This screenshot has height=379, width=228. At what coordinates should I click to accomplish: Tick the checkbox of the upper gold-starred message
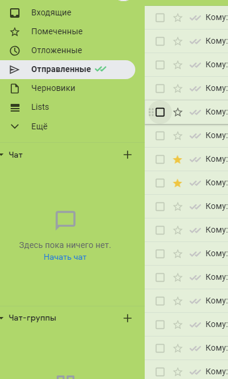point(160,159)
